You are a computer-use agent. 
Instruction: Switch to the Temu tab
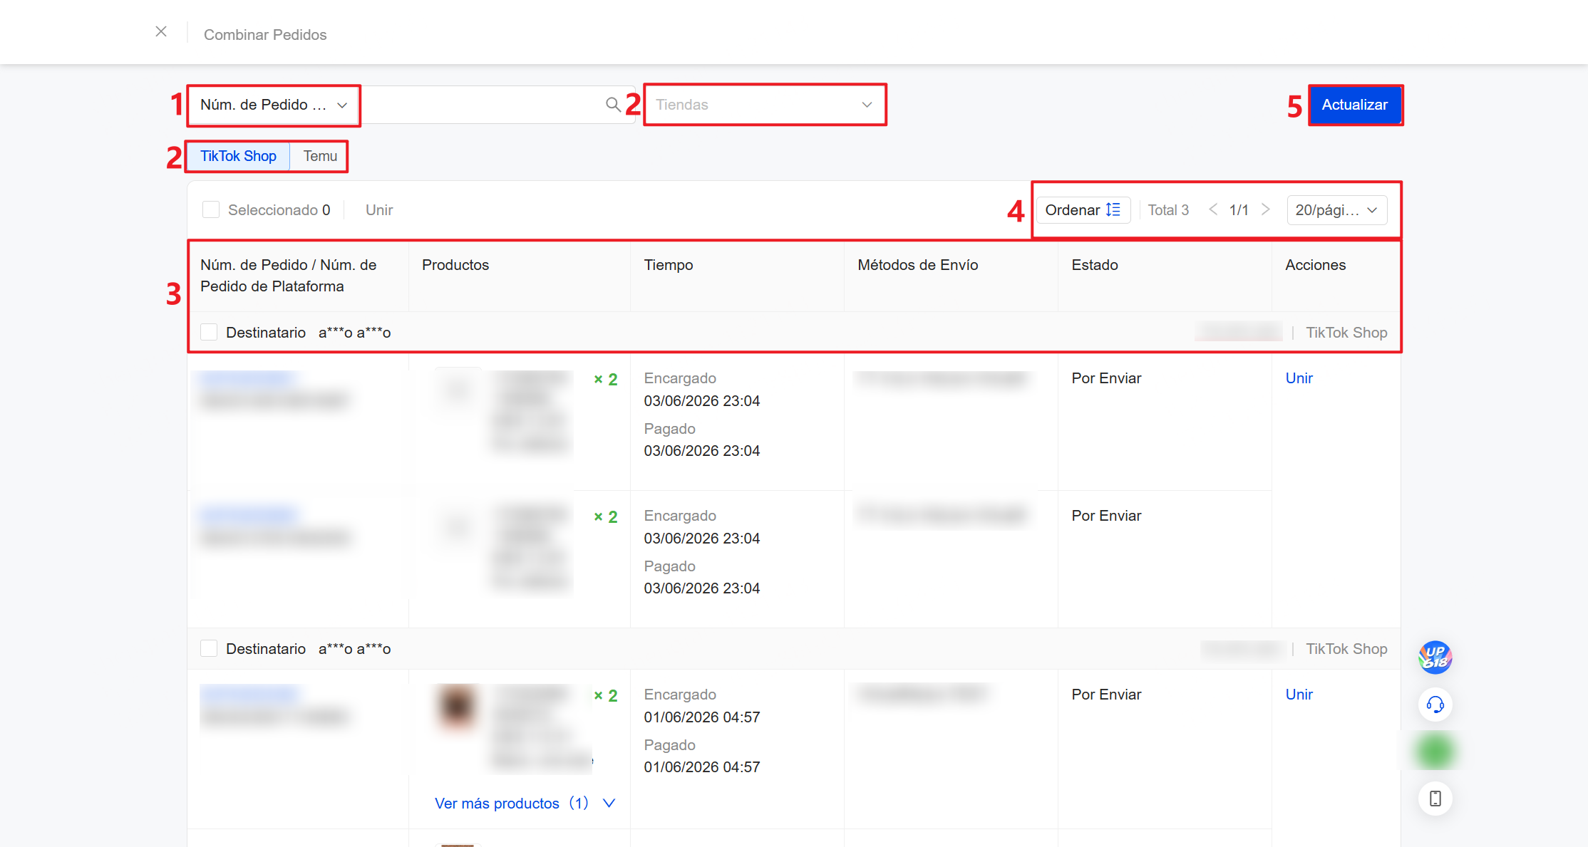(320, 156)
